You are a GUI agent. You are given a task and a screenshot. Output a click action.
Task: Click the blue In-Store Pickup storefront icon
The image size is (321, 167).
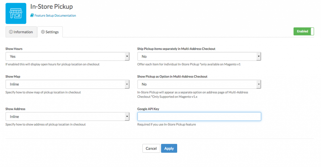[16, 13]
